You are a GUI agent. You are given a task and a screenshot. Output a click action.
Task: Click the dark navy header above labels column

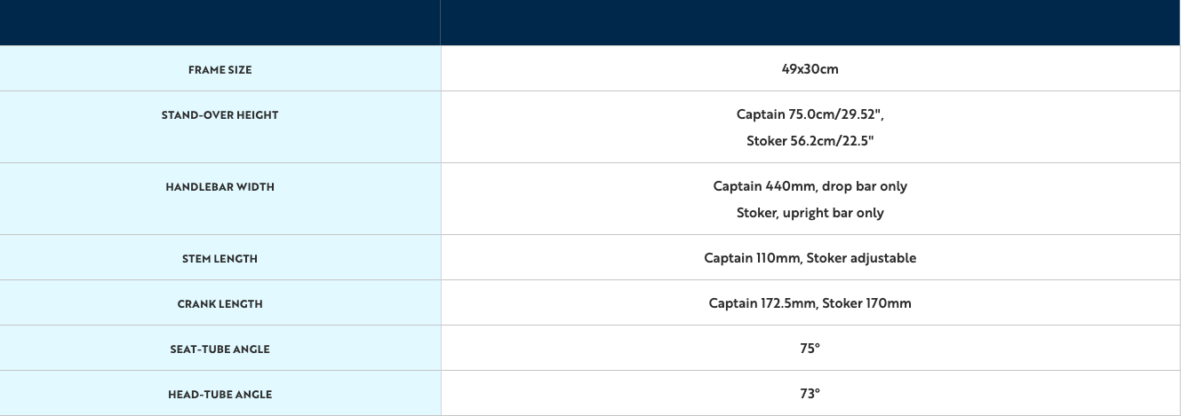[x=219, y=22]
